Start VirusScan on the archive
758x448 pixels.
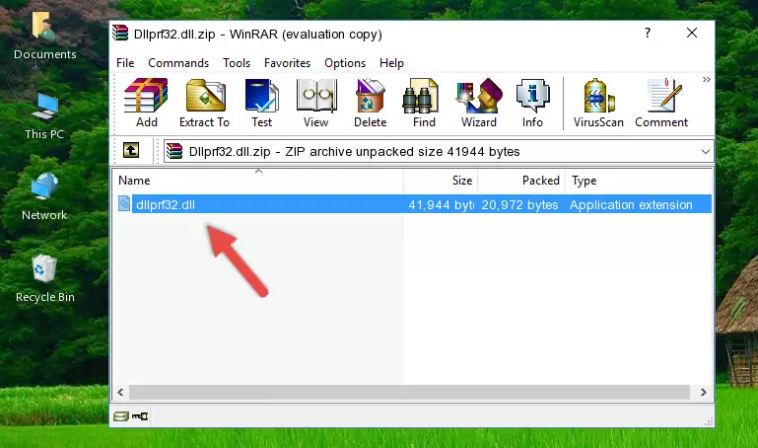[x=598, y=103]
